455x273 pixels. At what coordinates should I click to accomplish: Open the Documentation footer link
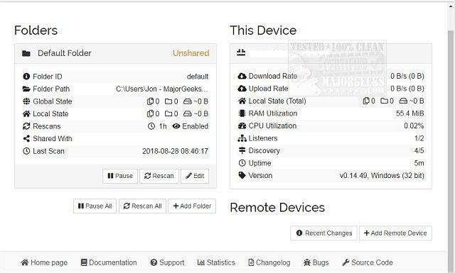tap(109, 262)
